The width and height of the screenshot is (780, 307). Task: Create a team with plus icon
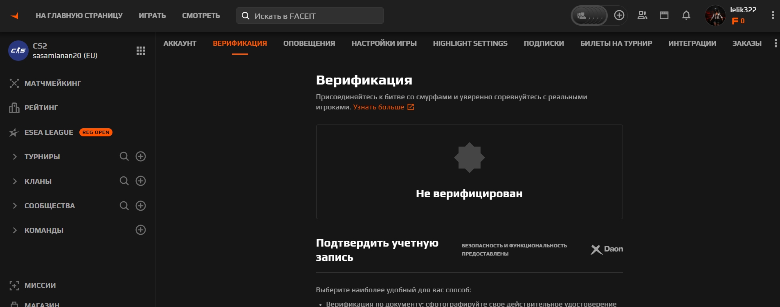click(x=141, y=230)
